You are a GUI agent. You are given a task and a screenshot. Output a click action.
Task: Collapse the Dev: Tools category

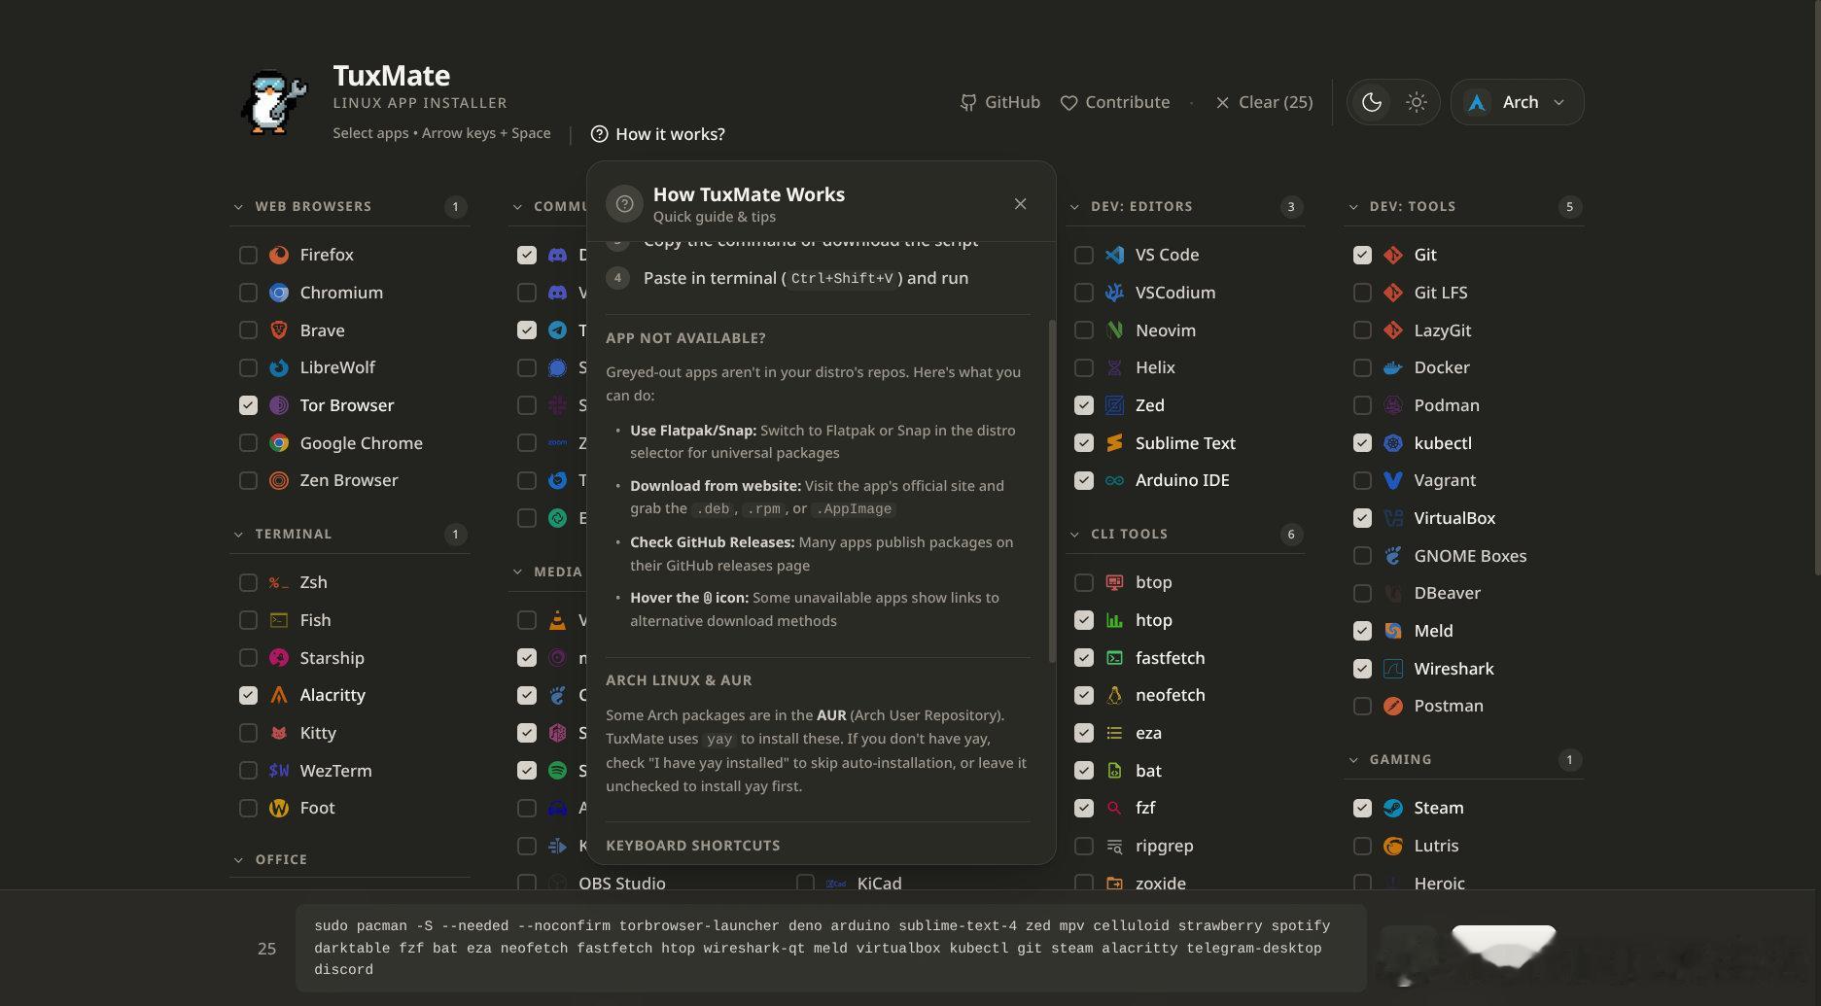(x=1464, y=206)
